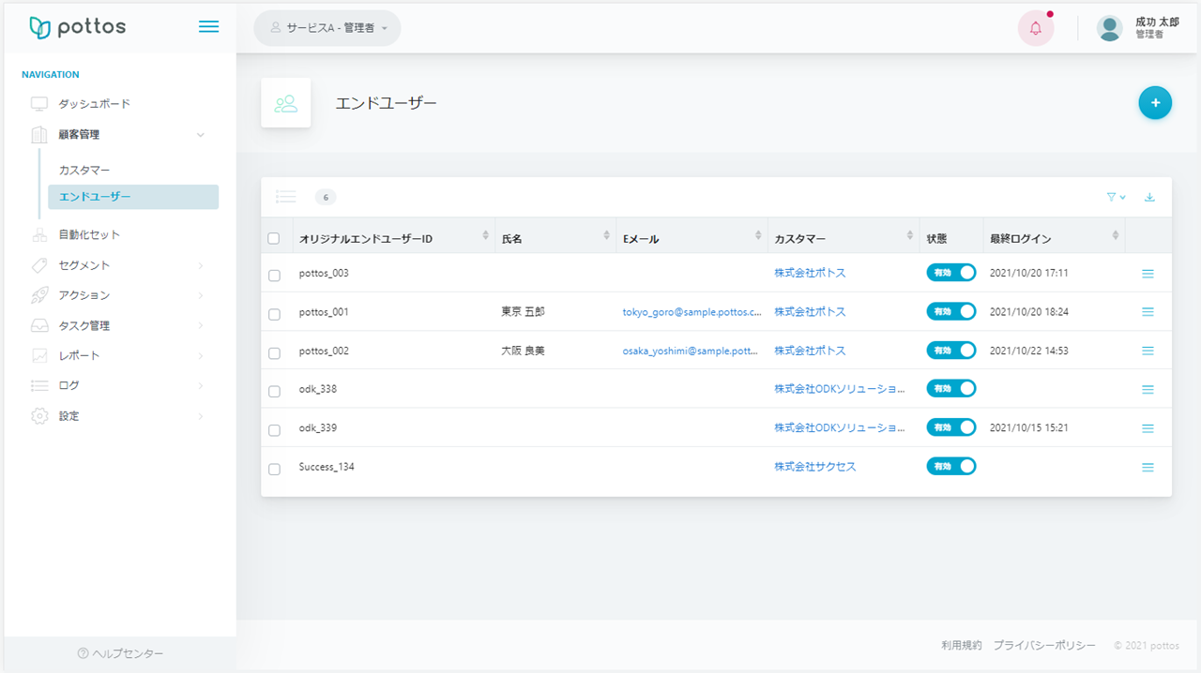Expand the タスク管理 chevron
The width and height of the screenshot is (1201, 673).
pyautogui.click(x=200, y=325)
